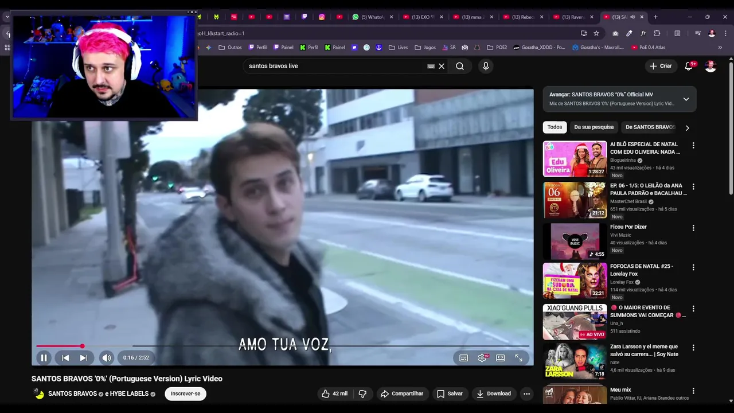Toggle the subtitles/CC button in the player
Screen dimensions: 734x413
pyautogui.click(x=464, y=358)
